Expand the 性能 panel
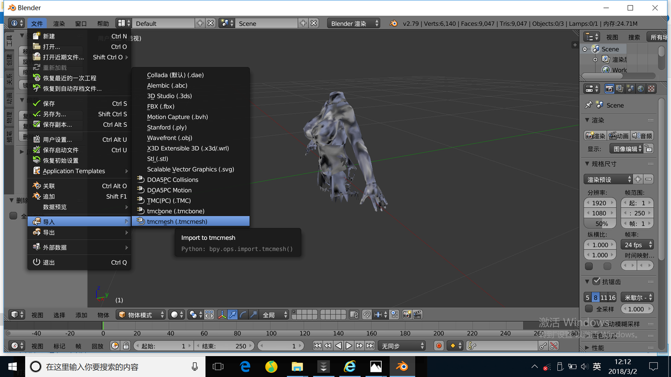This screenshot has height=377, width=671. [x=587, y=348]
